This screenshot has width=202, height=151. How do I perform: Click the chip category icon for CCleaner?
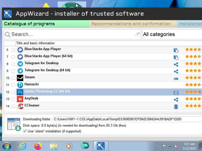[176, 107]
